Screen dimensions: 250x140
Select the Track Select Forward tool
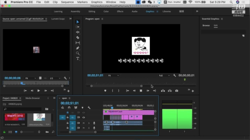(78, 27)
